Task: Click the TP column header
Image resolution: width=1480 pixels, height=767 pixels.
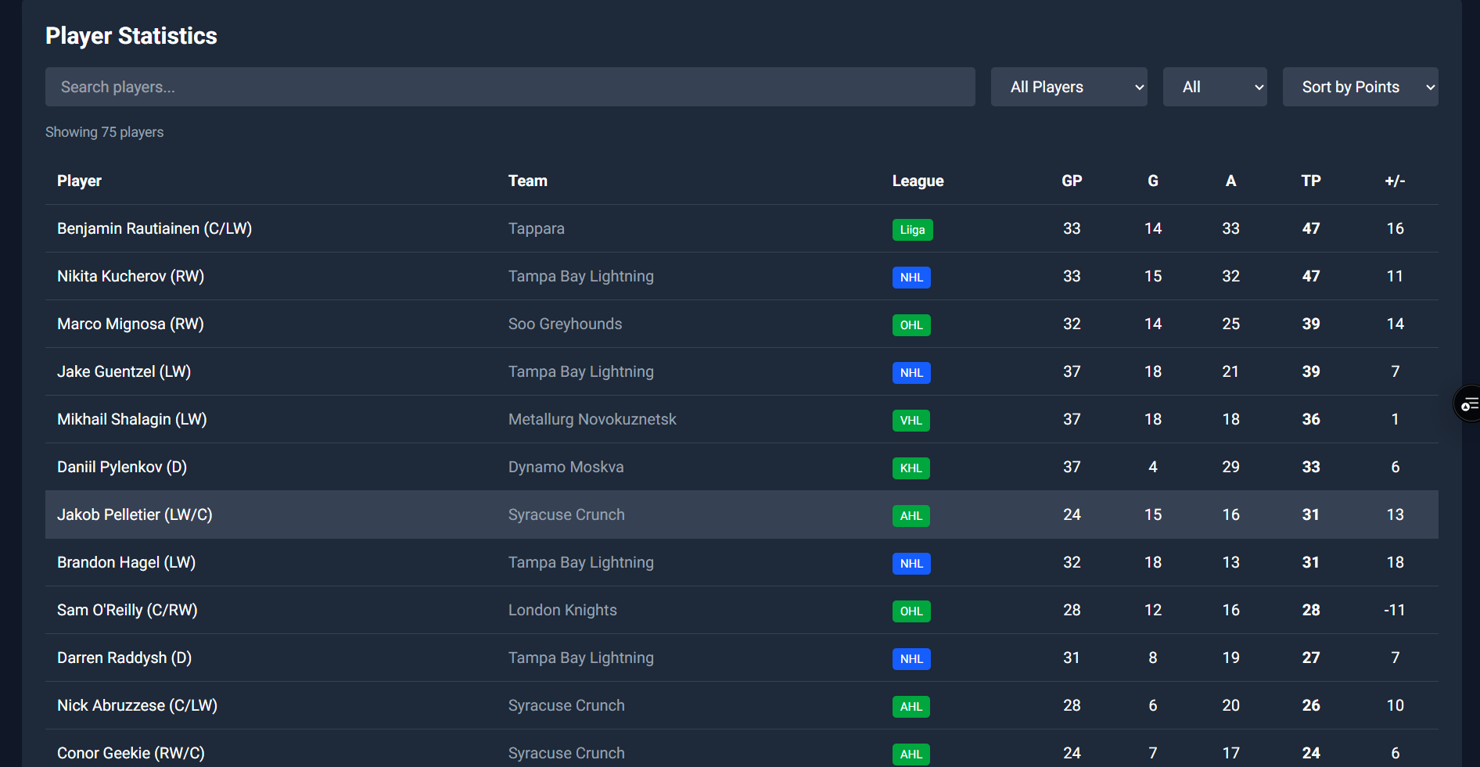Action: click(x=1311, y=181)
